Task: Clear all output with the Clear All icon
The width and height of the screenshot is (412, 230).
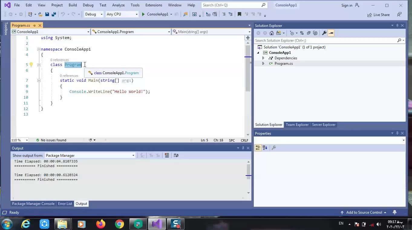Action: tap(167, 155)
